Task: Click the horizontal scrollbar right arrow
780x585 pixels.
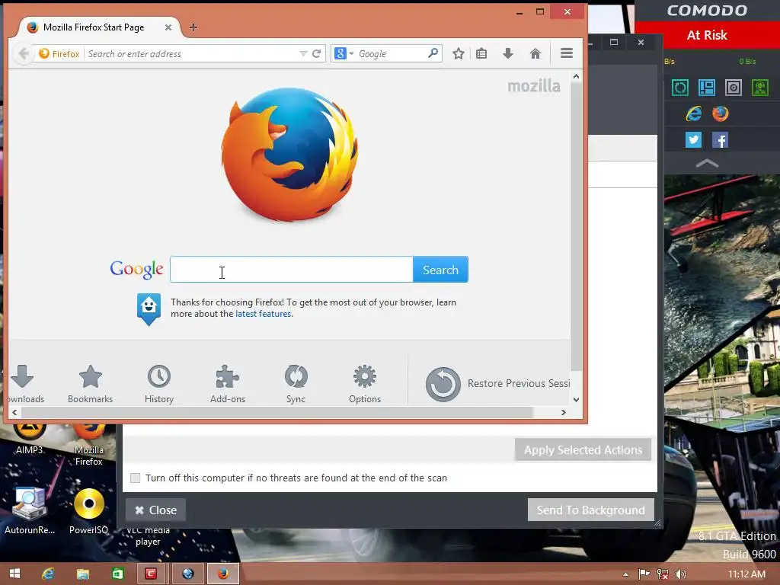Action: pos(563,412)
